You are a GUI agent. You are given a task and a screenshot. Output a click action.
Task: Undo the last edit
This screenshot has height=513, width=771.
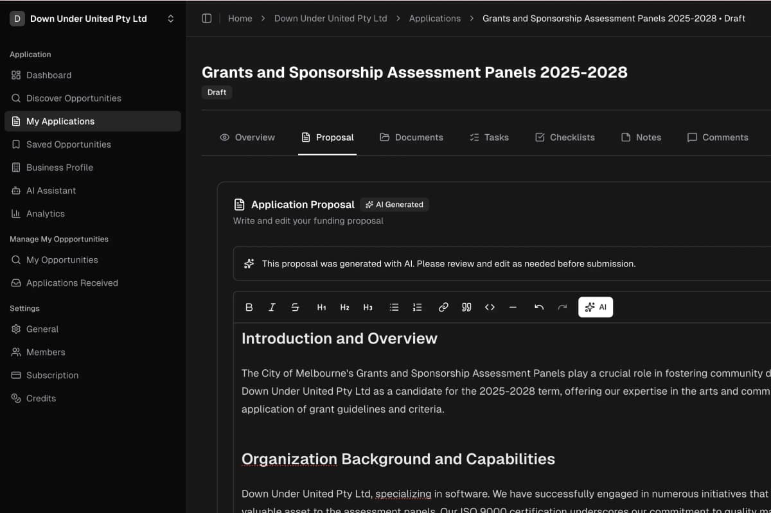[539, 308]
